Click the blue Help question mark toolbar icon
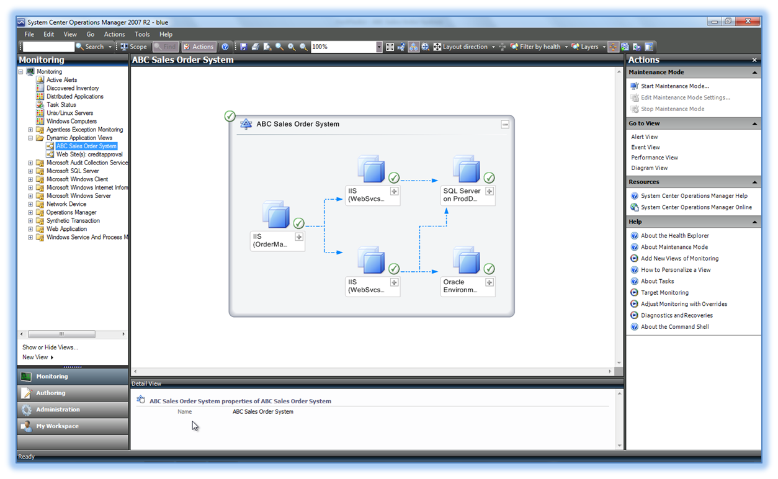778x479 pixels. tap(225, 47)
